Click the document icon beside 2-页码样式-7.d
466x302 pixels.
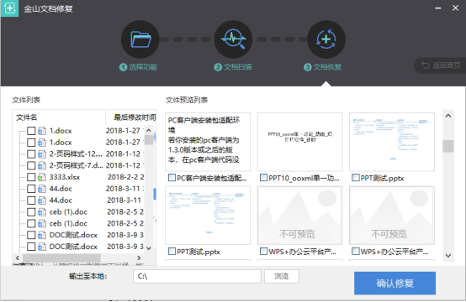coord(42,165)
